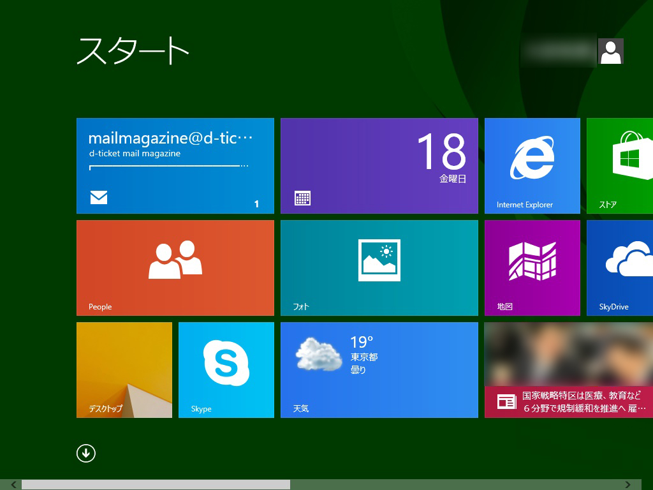This screenshot has height=490, width=653.
Task: Click the envelope icon on the Mail tile
Action: [99, 198]
